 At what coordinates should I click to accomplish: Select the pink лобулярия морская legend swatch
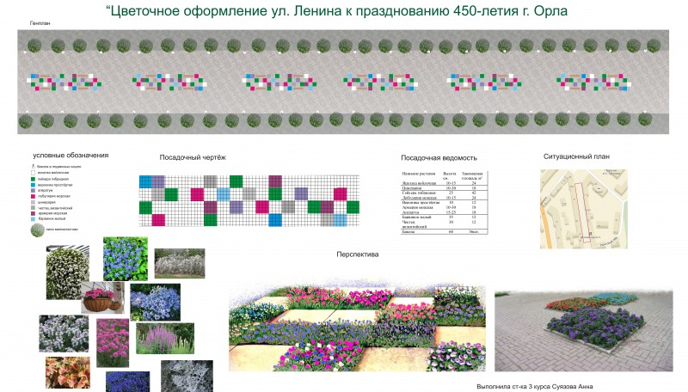(33, 197)
